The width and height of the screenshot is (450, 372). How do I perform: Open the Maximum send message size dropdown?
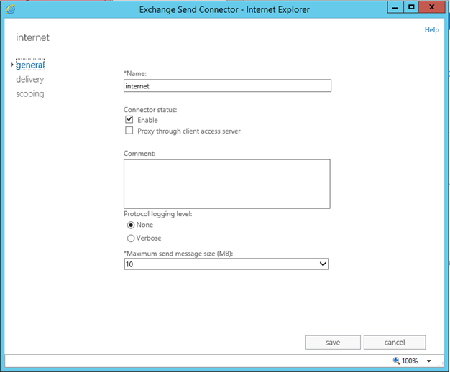pyautogui.click(x=226, y=264)
